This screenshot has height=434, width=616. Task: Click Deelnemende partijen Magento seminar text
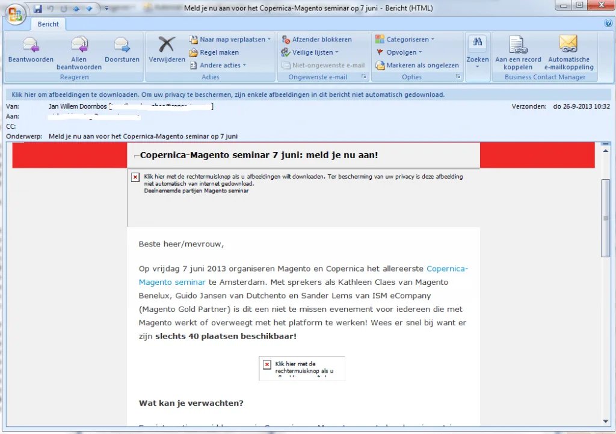pyautogui.click(x=196, y=191)
